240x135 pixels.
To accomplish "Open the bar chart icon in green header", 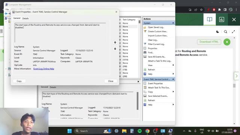I will coord(222,19).
